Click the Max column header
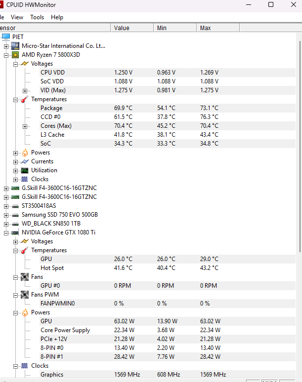Viewport: 302px width, 382px height. point(218,28)
